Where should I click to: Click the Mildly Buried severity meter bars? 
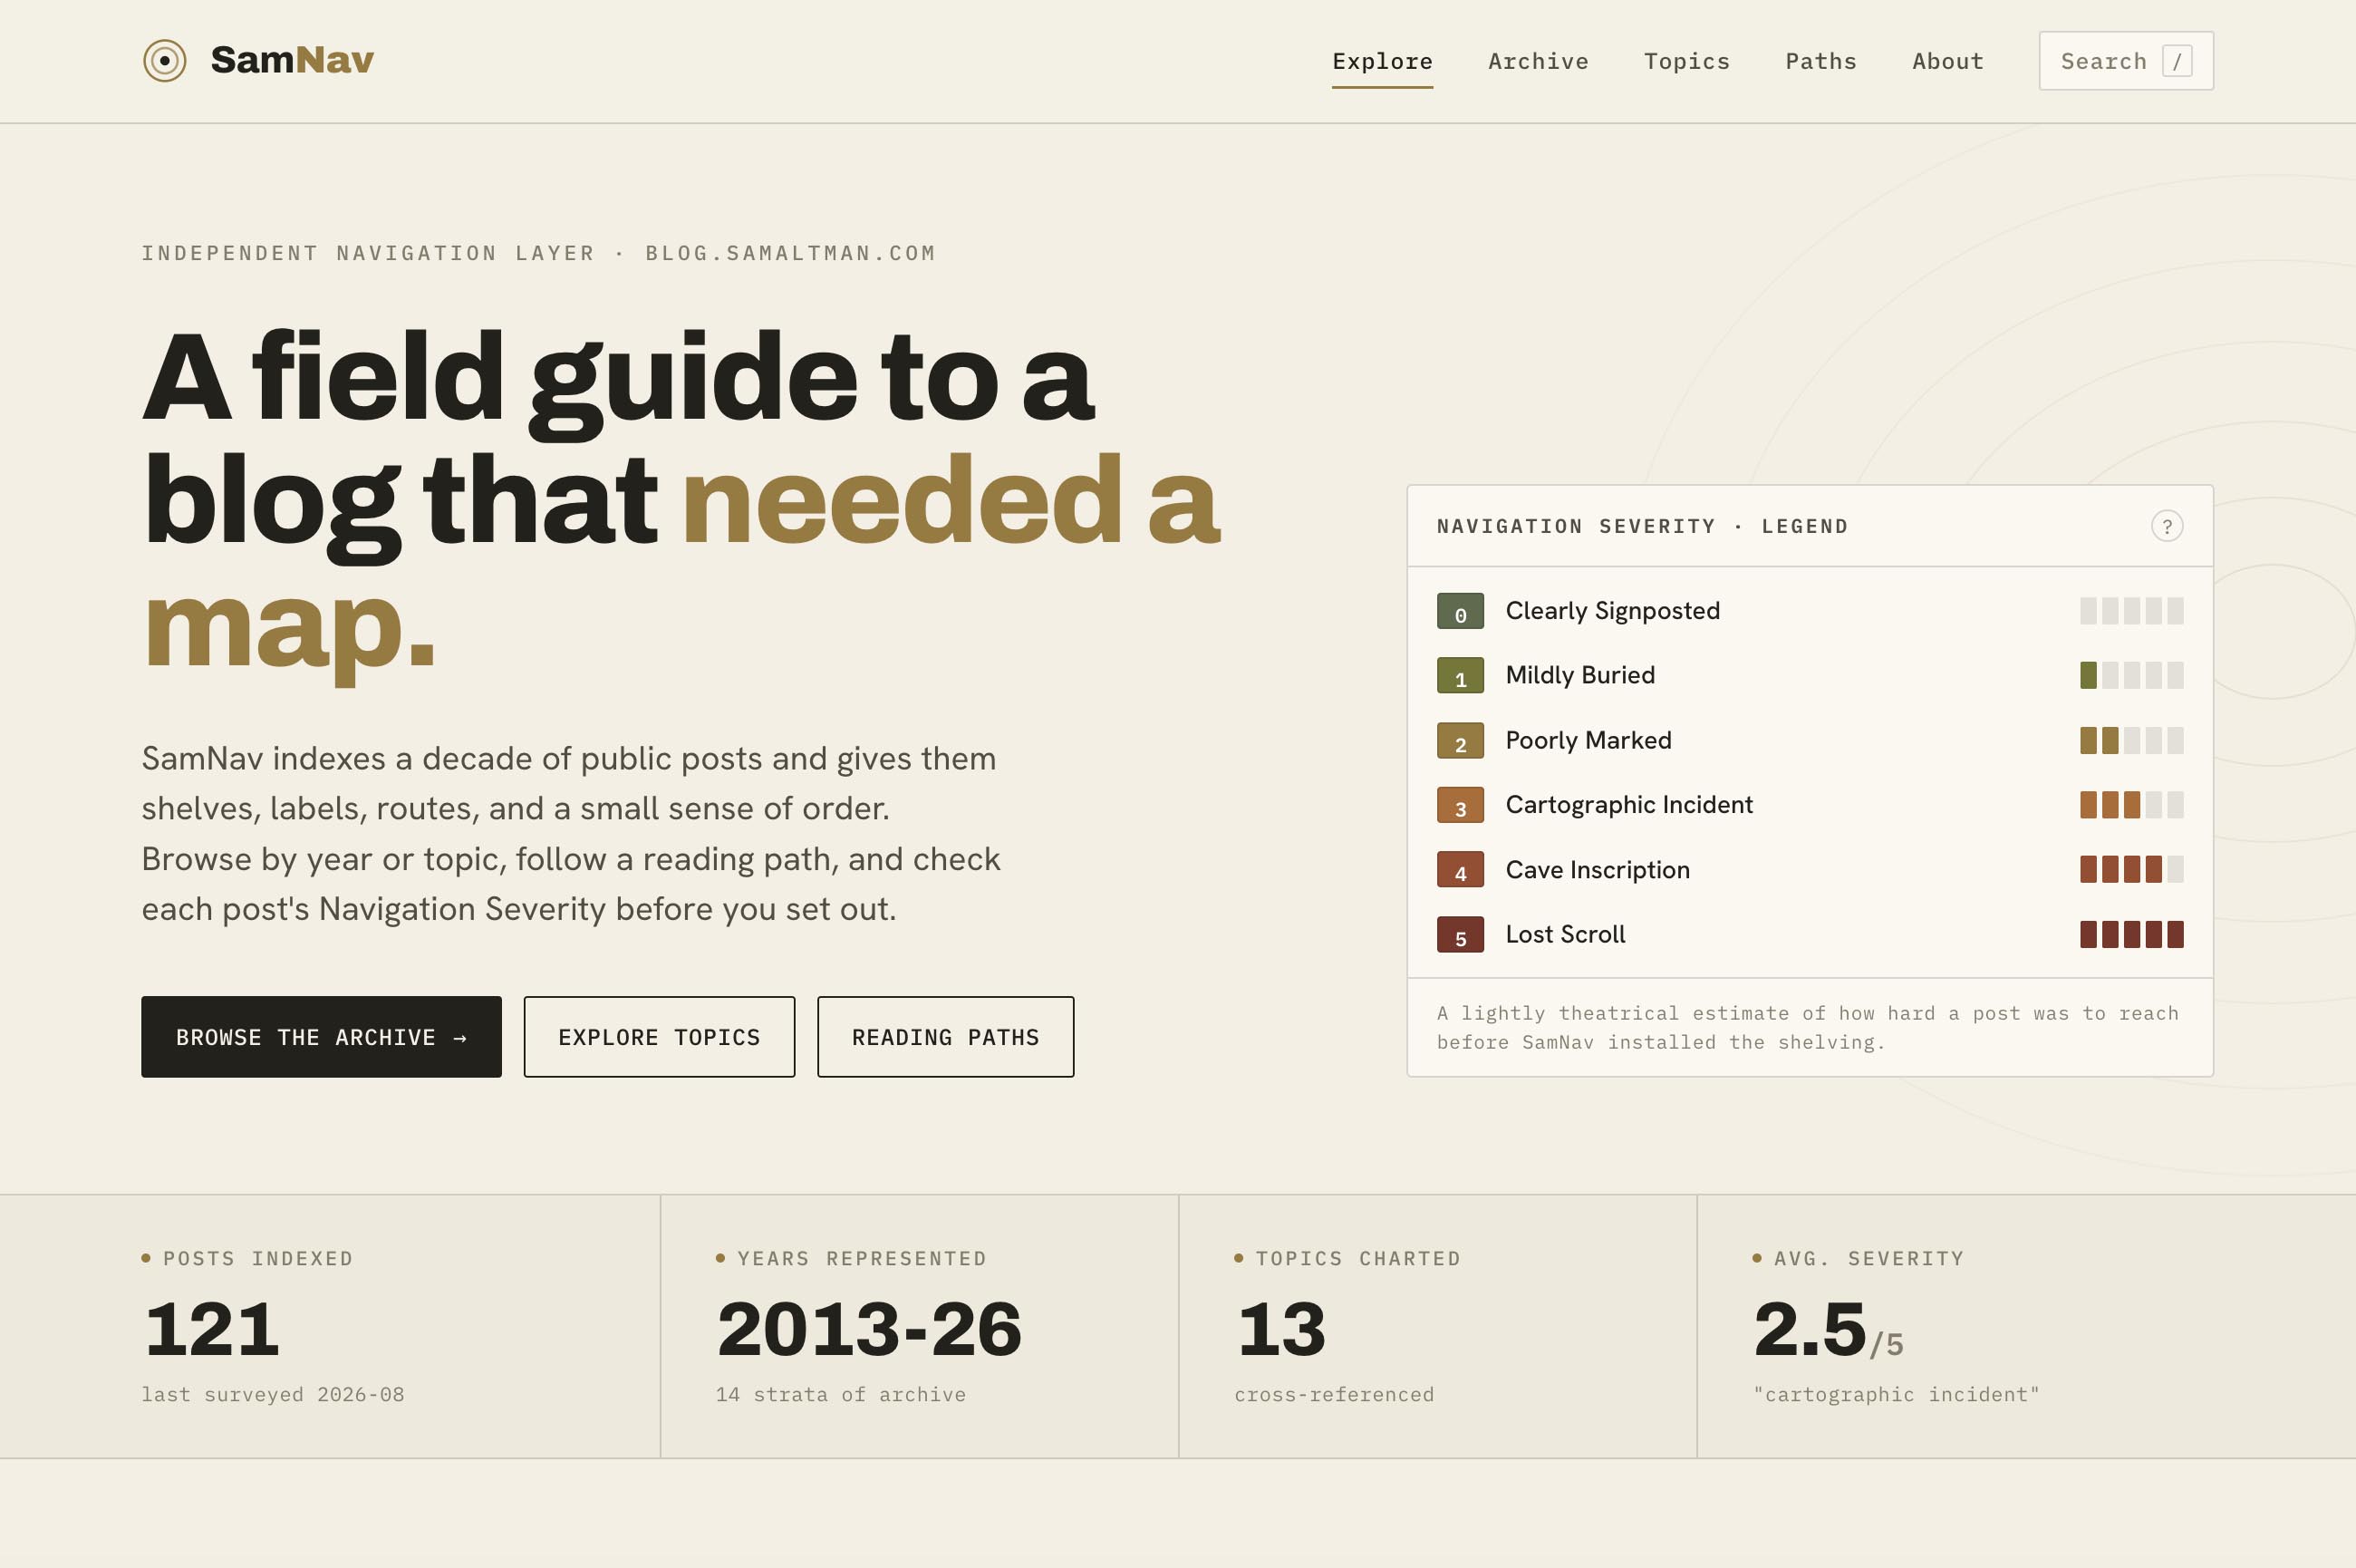point(2131,675)
